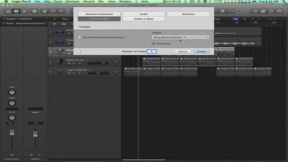
Task: Open the Output Korg Karma dropdown
Action: point(180,37)
